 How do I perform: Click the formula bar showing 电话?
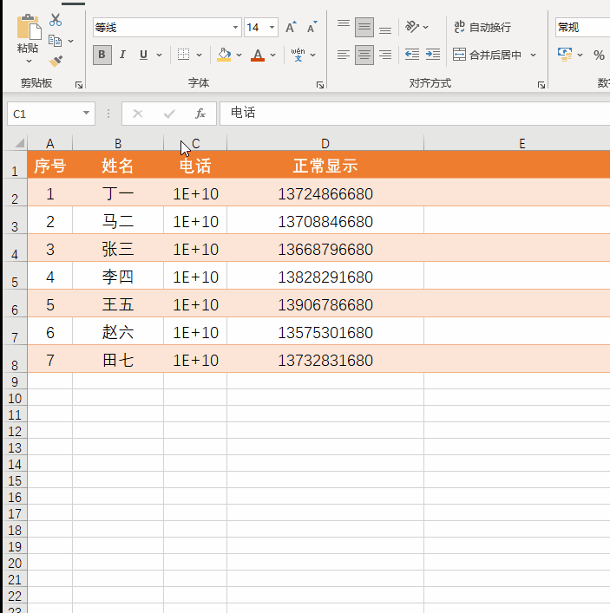[415, 114]
